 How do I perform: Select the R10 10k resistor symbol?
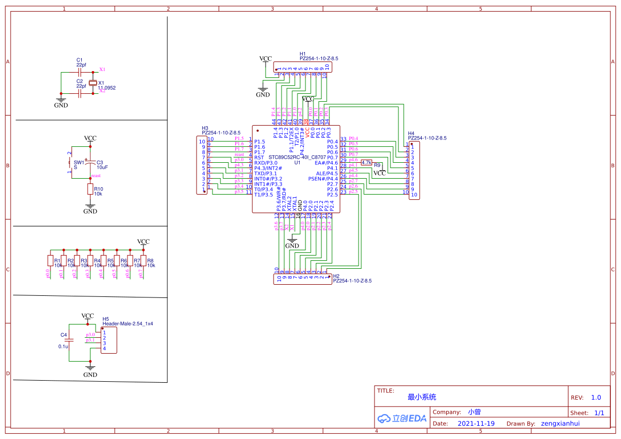point(90,189)
